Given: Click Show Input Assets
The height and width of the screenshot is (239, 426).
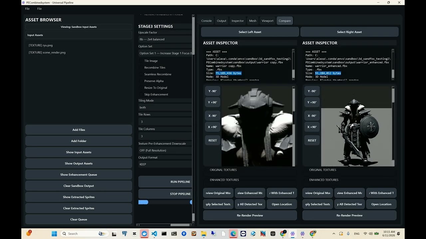Looking at the screenshot, I should coord(79,152).
